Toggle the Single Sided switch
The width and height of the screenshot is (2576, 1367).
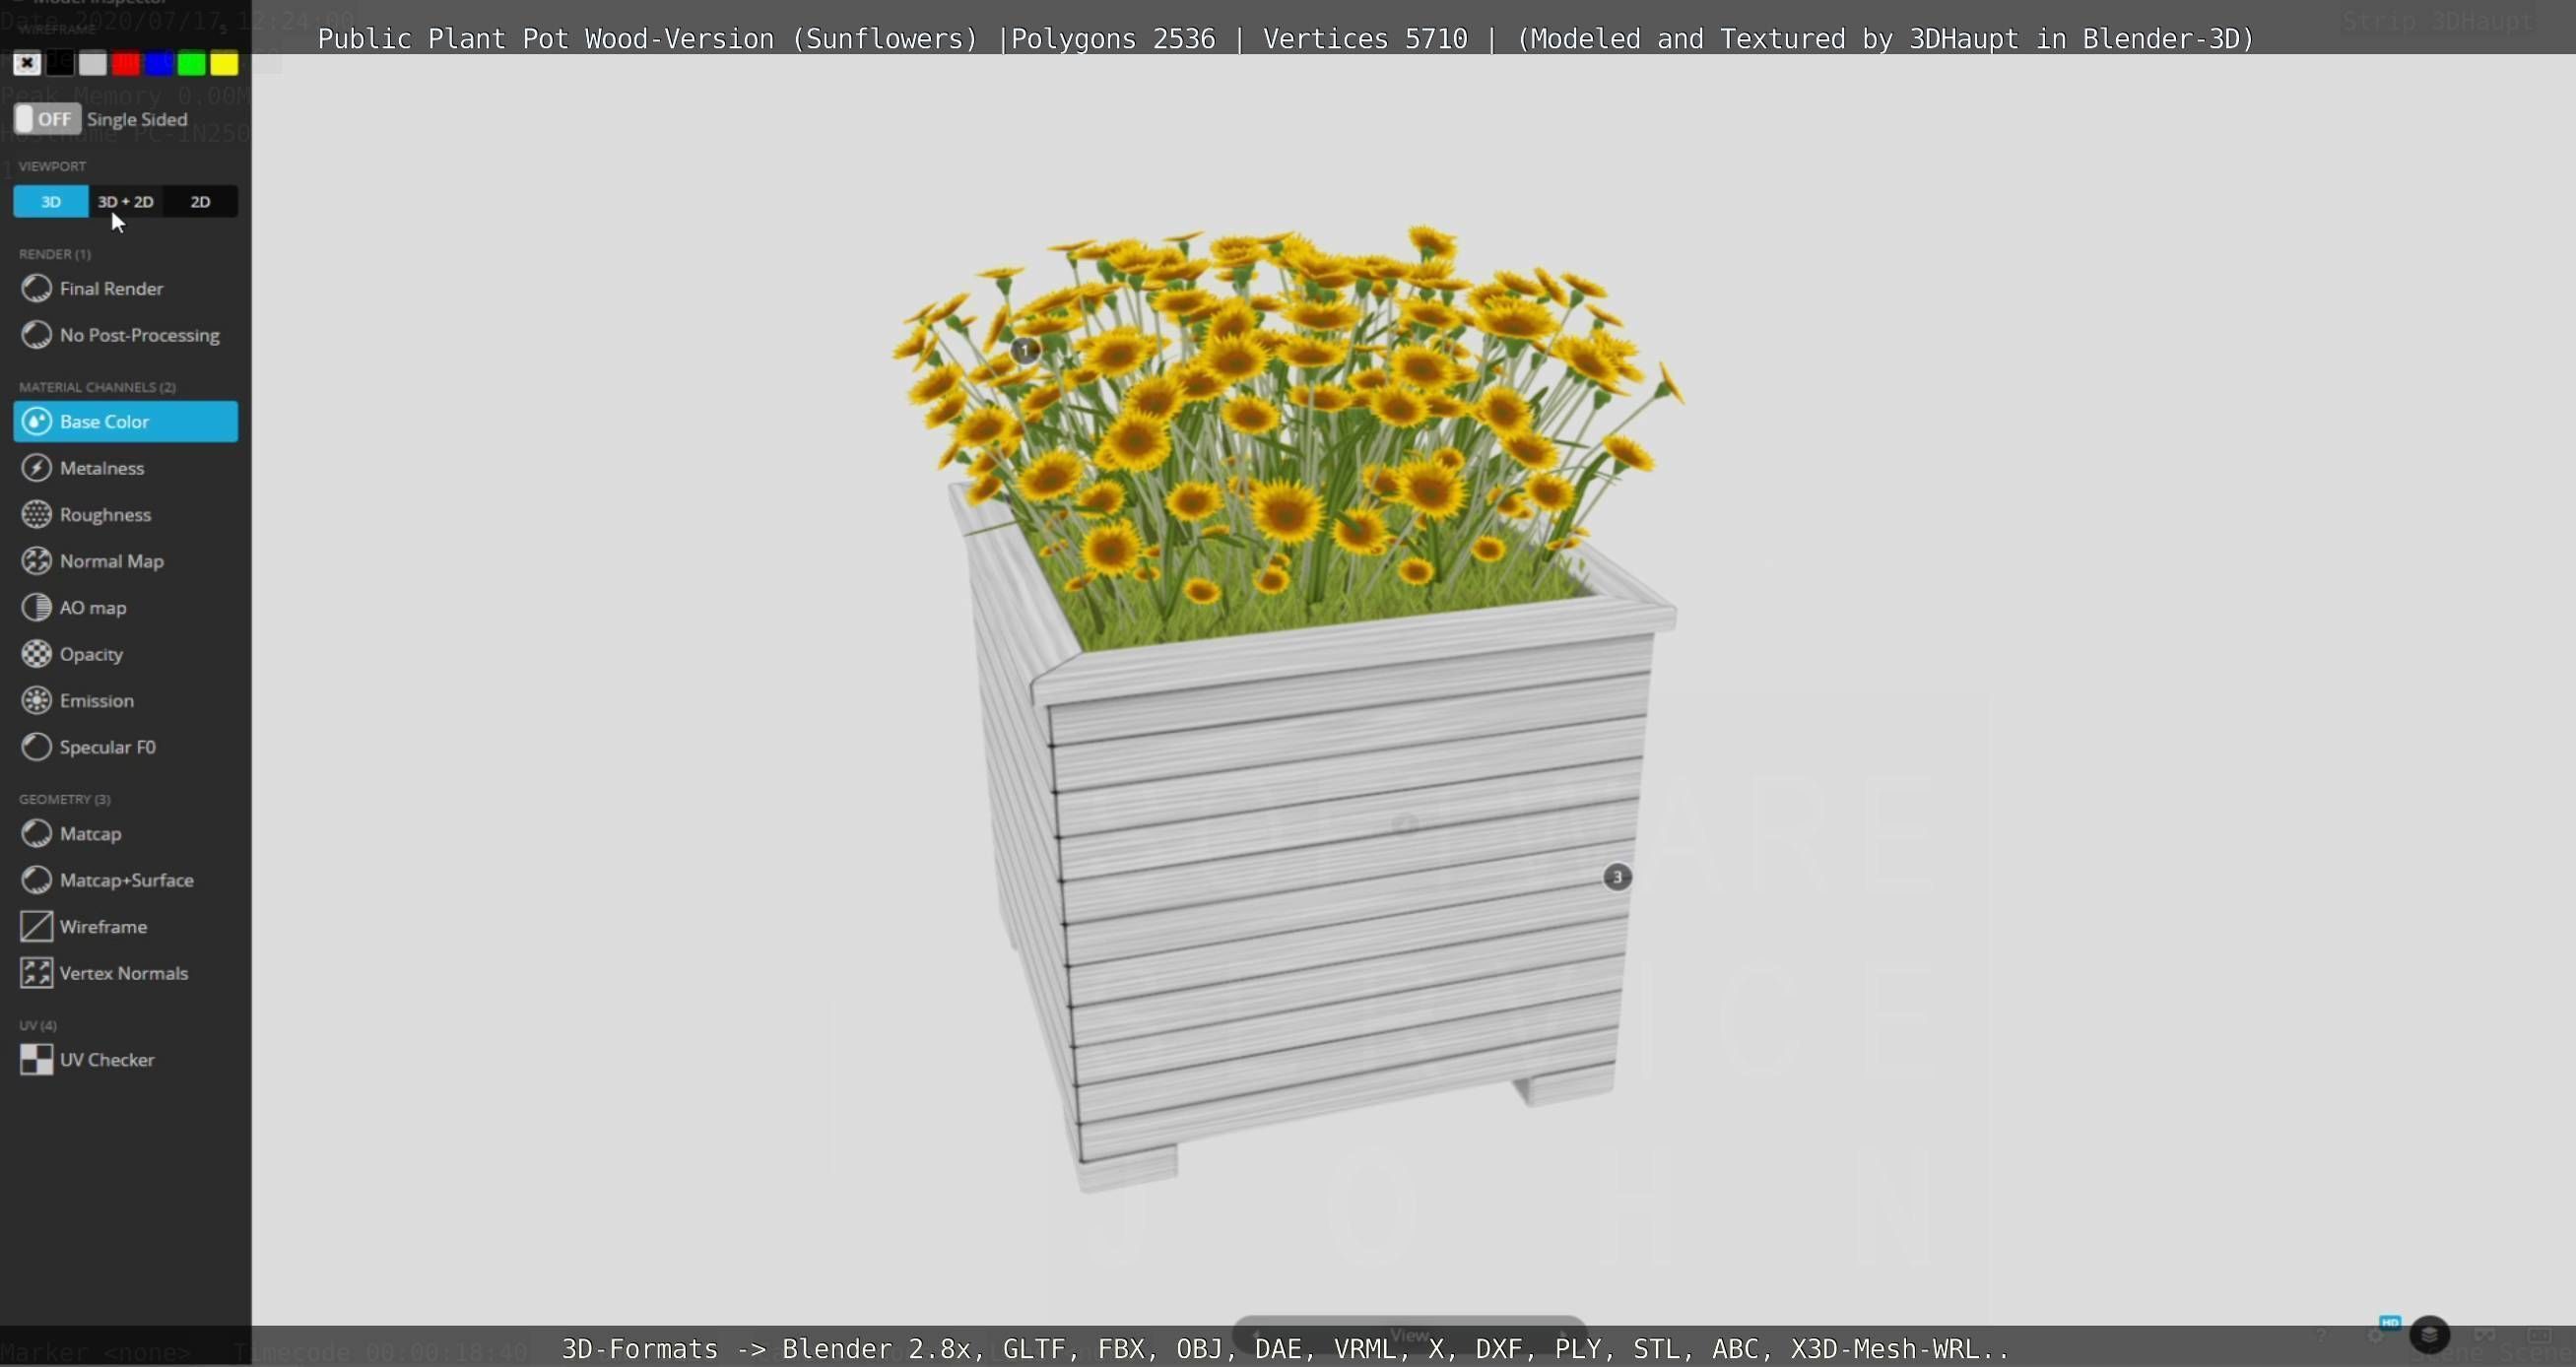(47, 119)
